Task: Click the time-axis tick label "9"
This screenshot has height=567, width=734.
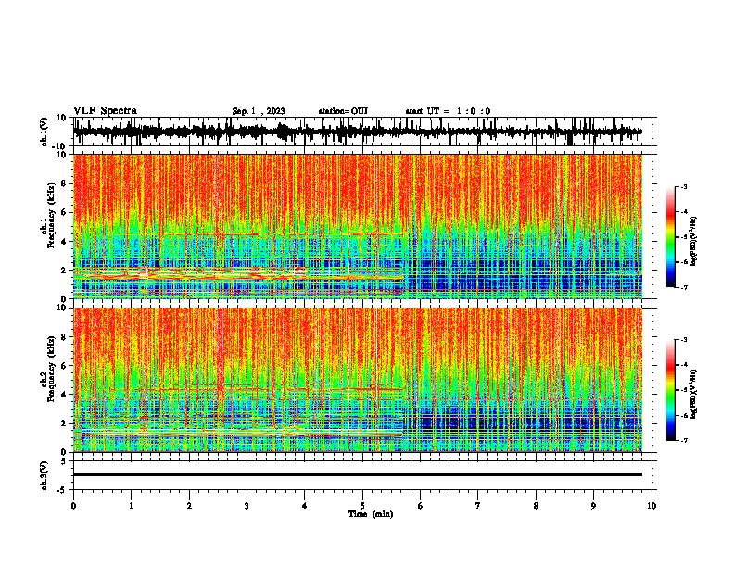Action: (x=593, y=506)
